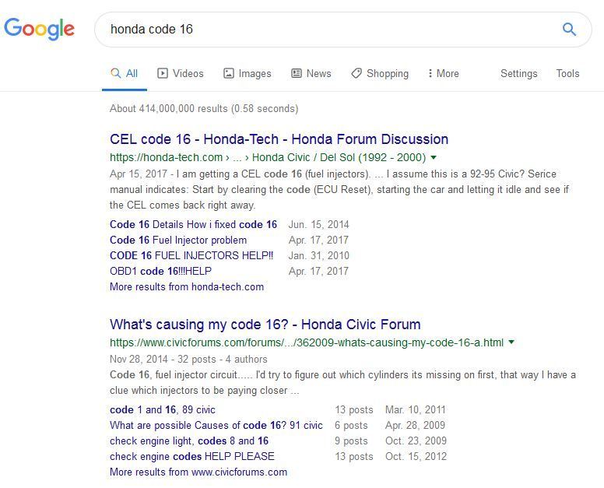Click More results from honda-tech.com
Image resolution: width=604 pixels, height=488 pixels.
pyautogui.click(x=187, y=286)
